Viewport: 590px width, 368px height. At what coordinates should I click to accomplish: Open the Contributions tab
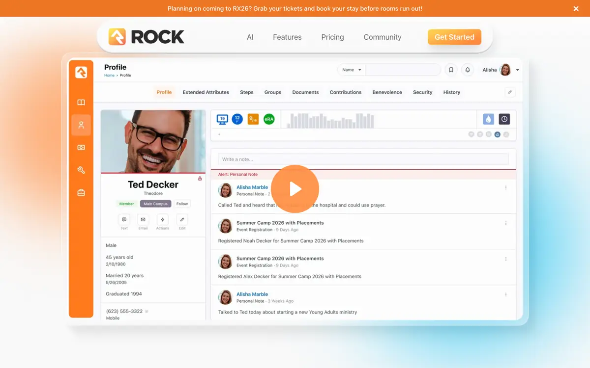(x=346, y=92)
